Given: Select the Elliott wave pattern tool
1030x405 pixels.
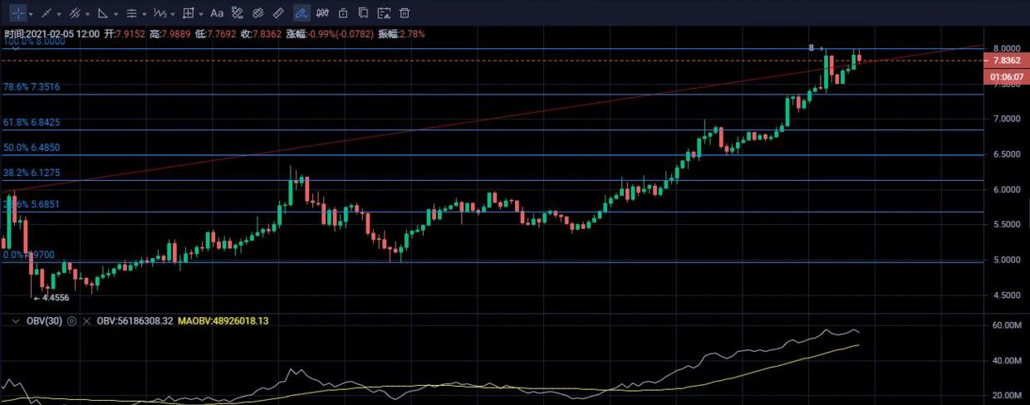Looking at the screenshot, I should coord(160,13).
